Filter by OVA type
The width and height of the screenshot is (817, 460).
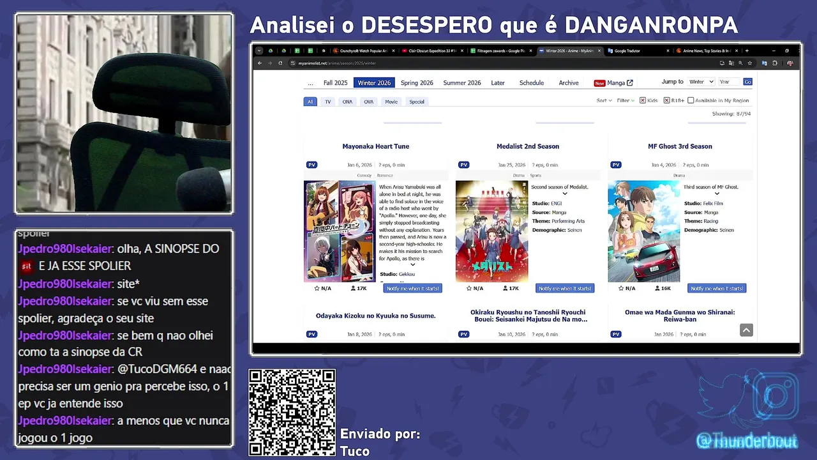369,102
